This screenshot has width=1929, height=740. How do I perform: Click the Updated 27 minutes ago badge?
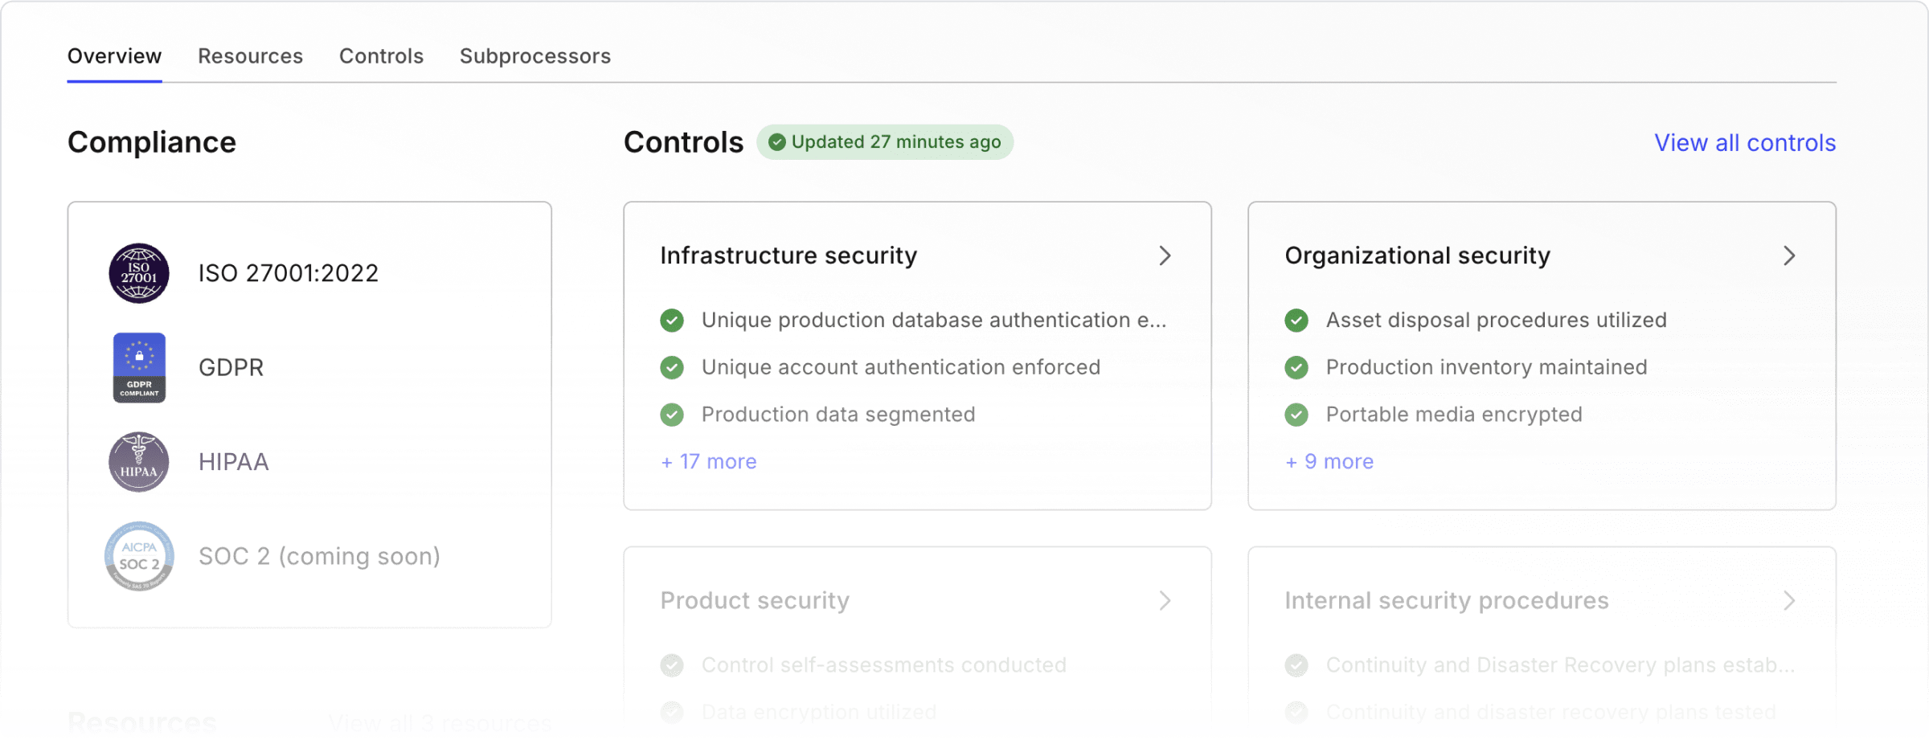pos(885,142)
